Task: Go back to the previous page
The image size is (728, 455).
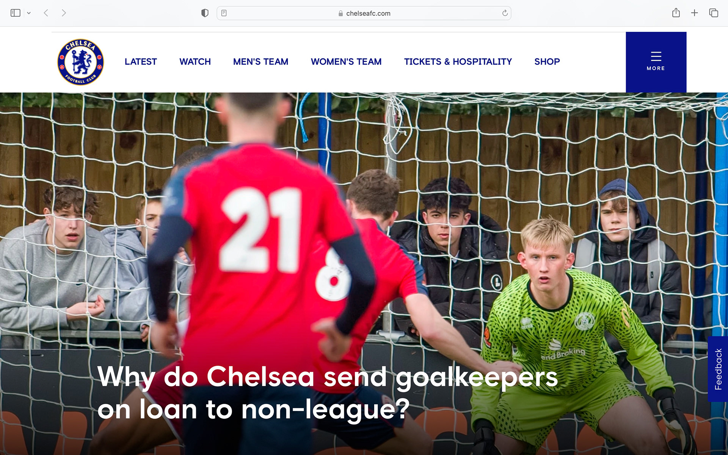Action: coord(46,13)
